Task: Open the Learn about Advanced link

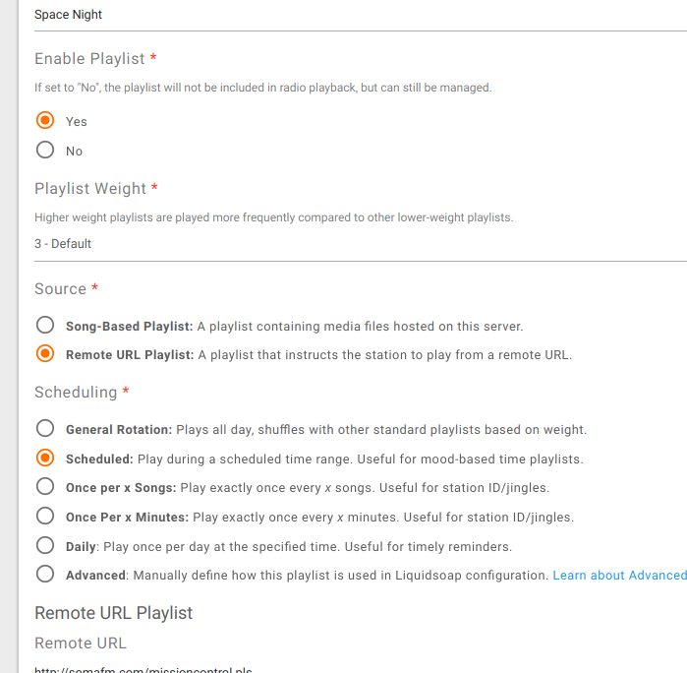Action: click(x=619, y=576)
